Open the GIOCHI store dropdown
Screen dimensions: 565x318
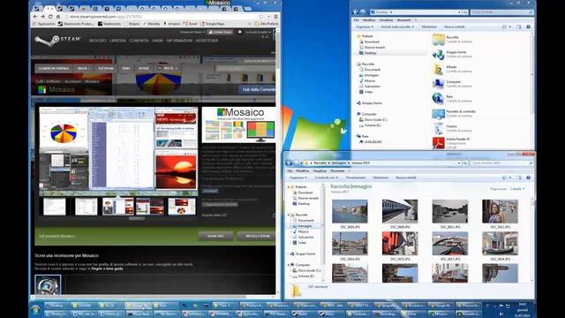click(x=84, y=68)
